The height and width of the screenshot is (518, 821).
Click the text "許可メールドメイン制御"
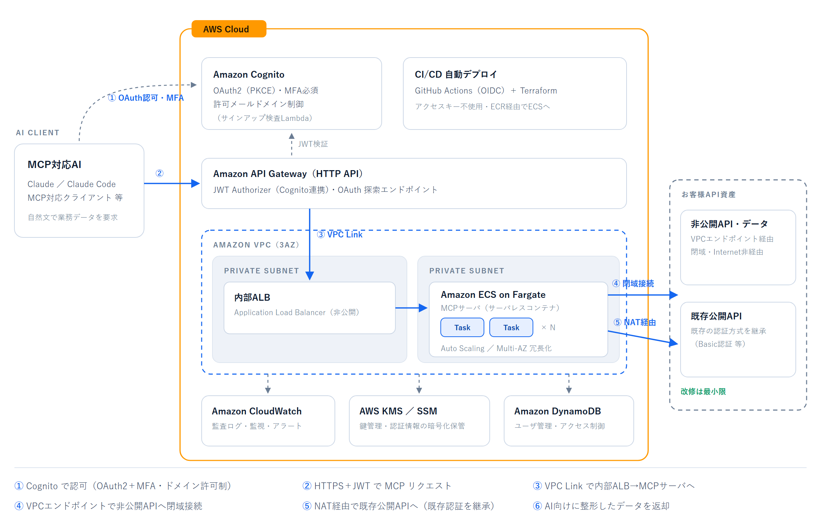click(x=259, y=104)
